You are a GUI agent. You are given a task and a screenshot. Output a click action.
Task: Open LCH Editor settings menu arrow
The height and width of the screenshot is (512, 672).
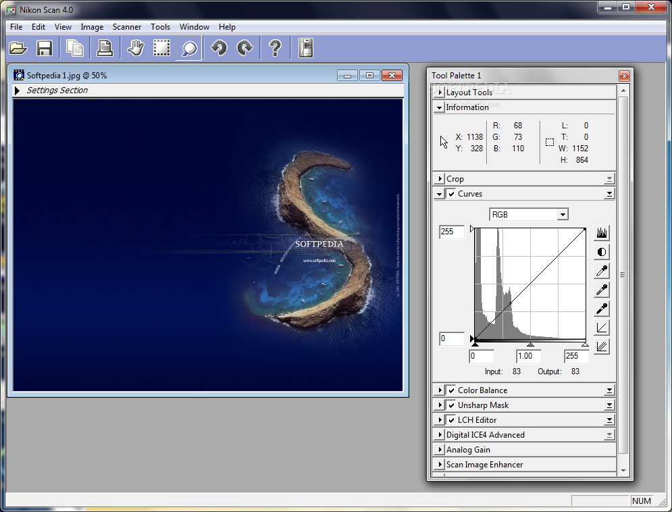[x=609, y=420]
